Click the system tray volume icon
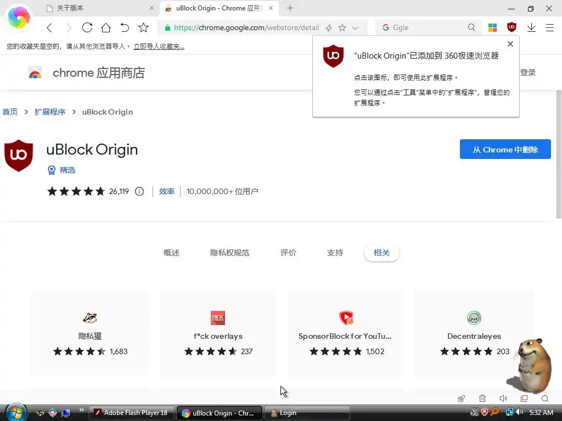The width and height of the screenshot is (562, 421). [x=520, y=412]
